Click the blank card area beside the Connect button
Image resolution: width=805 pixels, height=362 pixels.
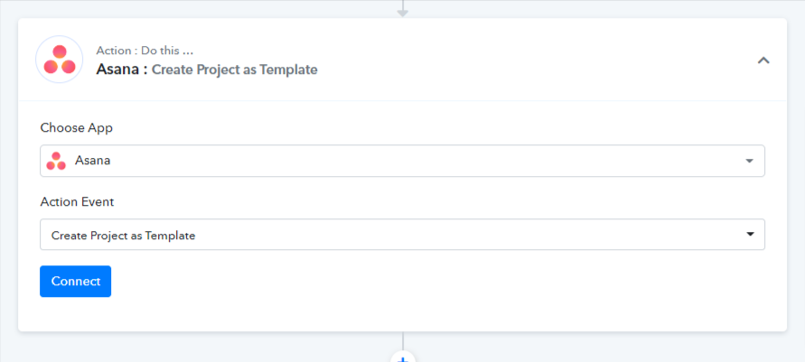[436, 281]
